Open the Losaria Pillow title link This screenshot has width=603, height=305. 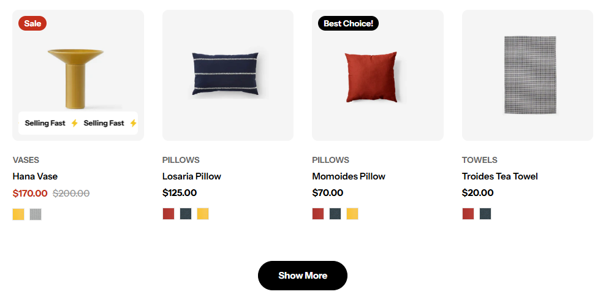[x=192, y=176]
